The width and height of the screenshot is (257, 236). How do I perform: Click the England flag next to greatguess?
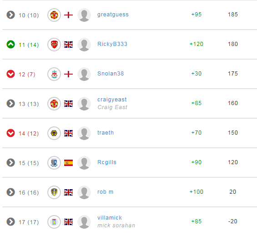point(68,15)
